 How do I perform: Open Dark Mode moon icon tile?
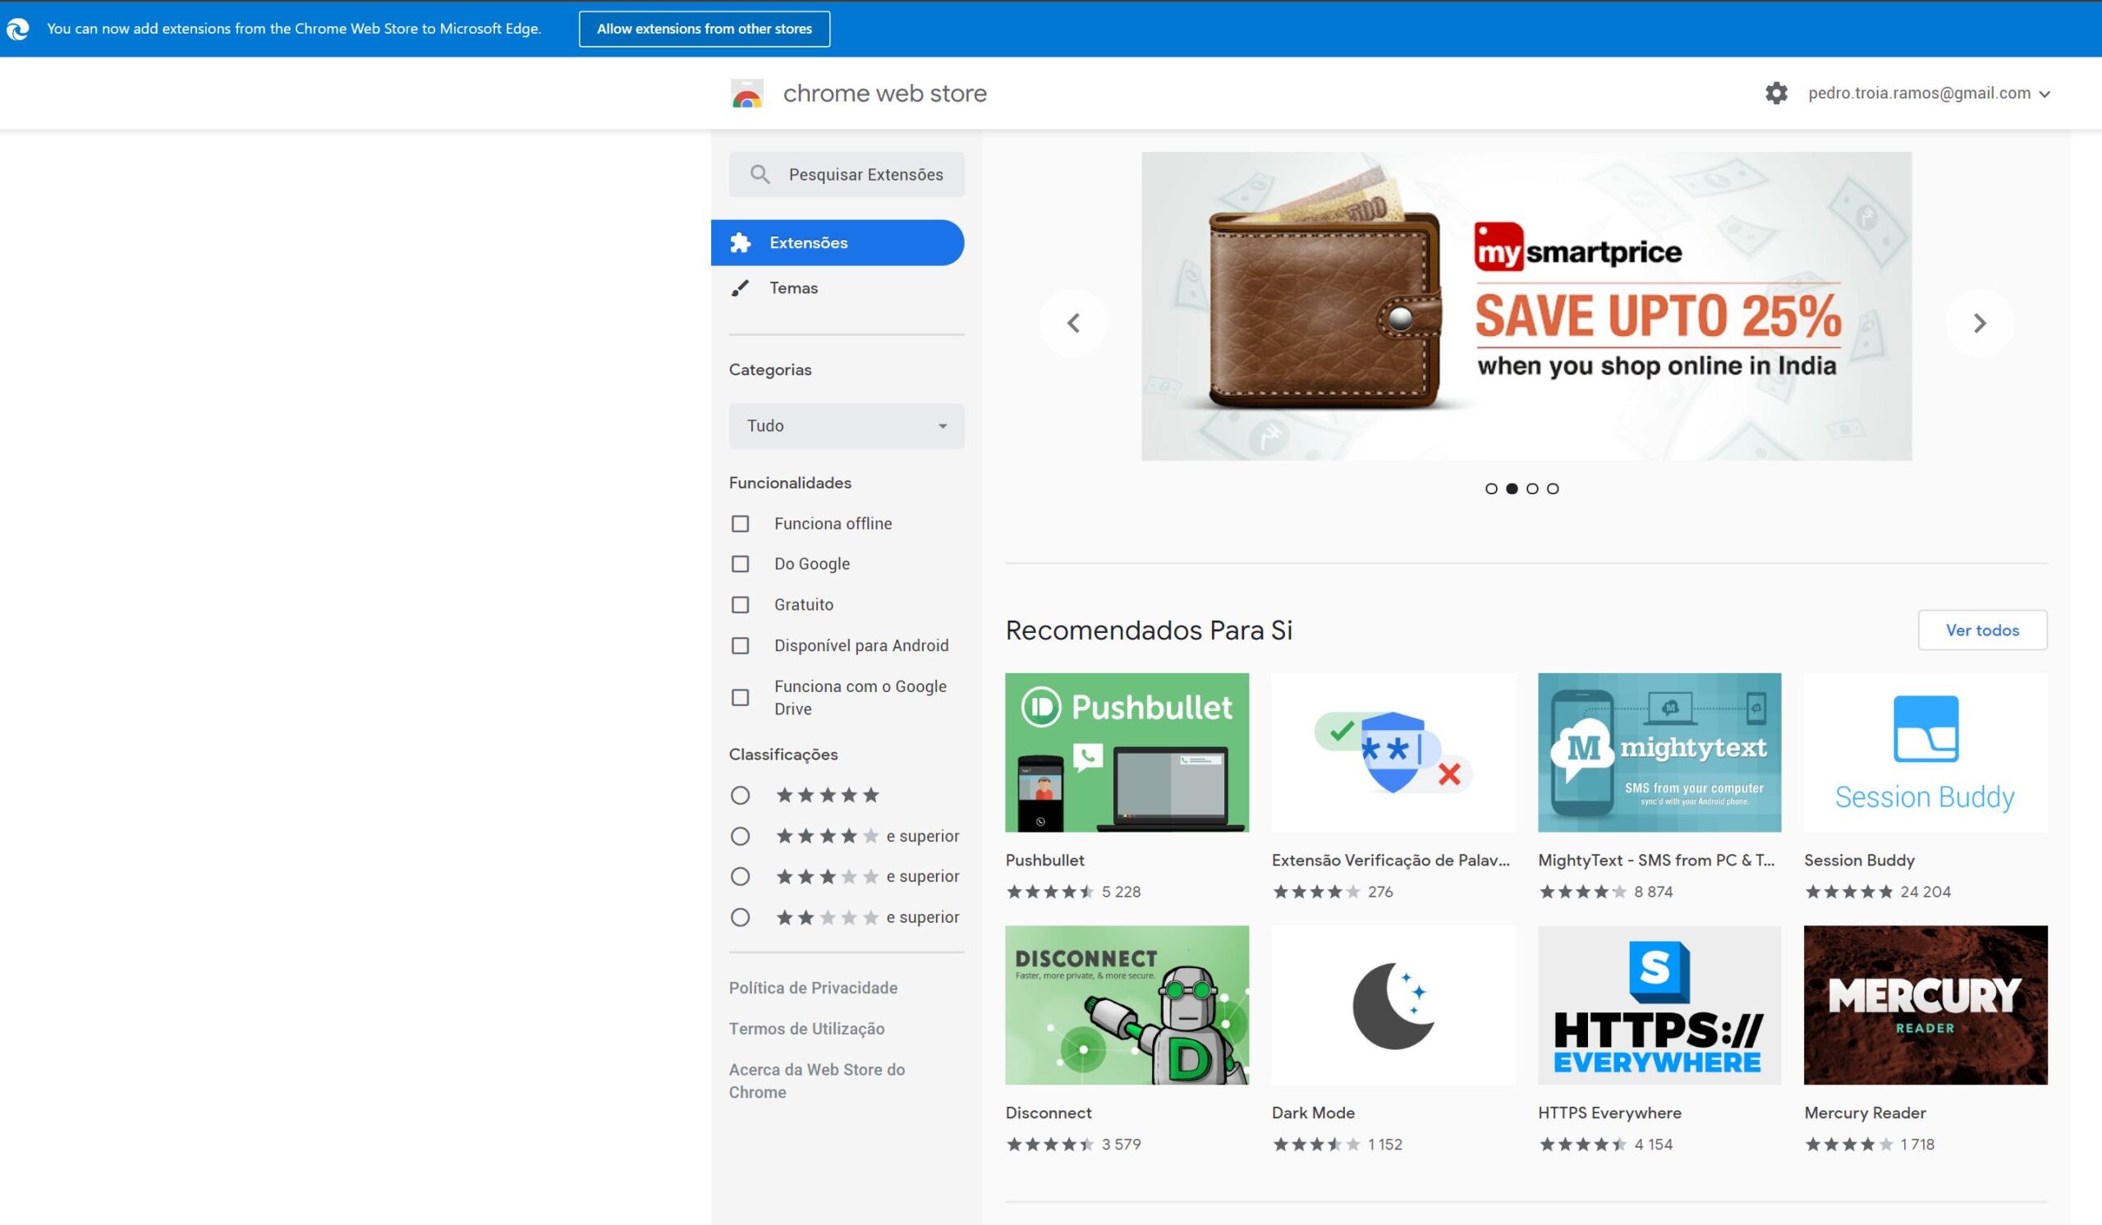(1393, 1005)
